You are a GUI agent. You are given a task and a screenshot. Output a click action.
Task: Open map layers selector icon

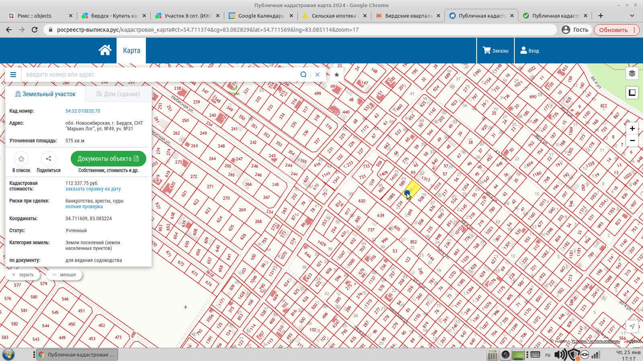point(632,73)
